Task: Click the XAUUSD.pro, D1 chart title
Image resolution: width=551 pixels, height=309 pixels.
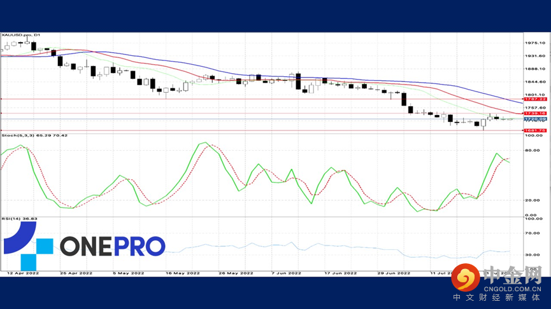Action: pyautogui.click(x=21, y=35)
